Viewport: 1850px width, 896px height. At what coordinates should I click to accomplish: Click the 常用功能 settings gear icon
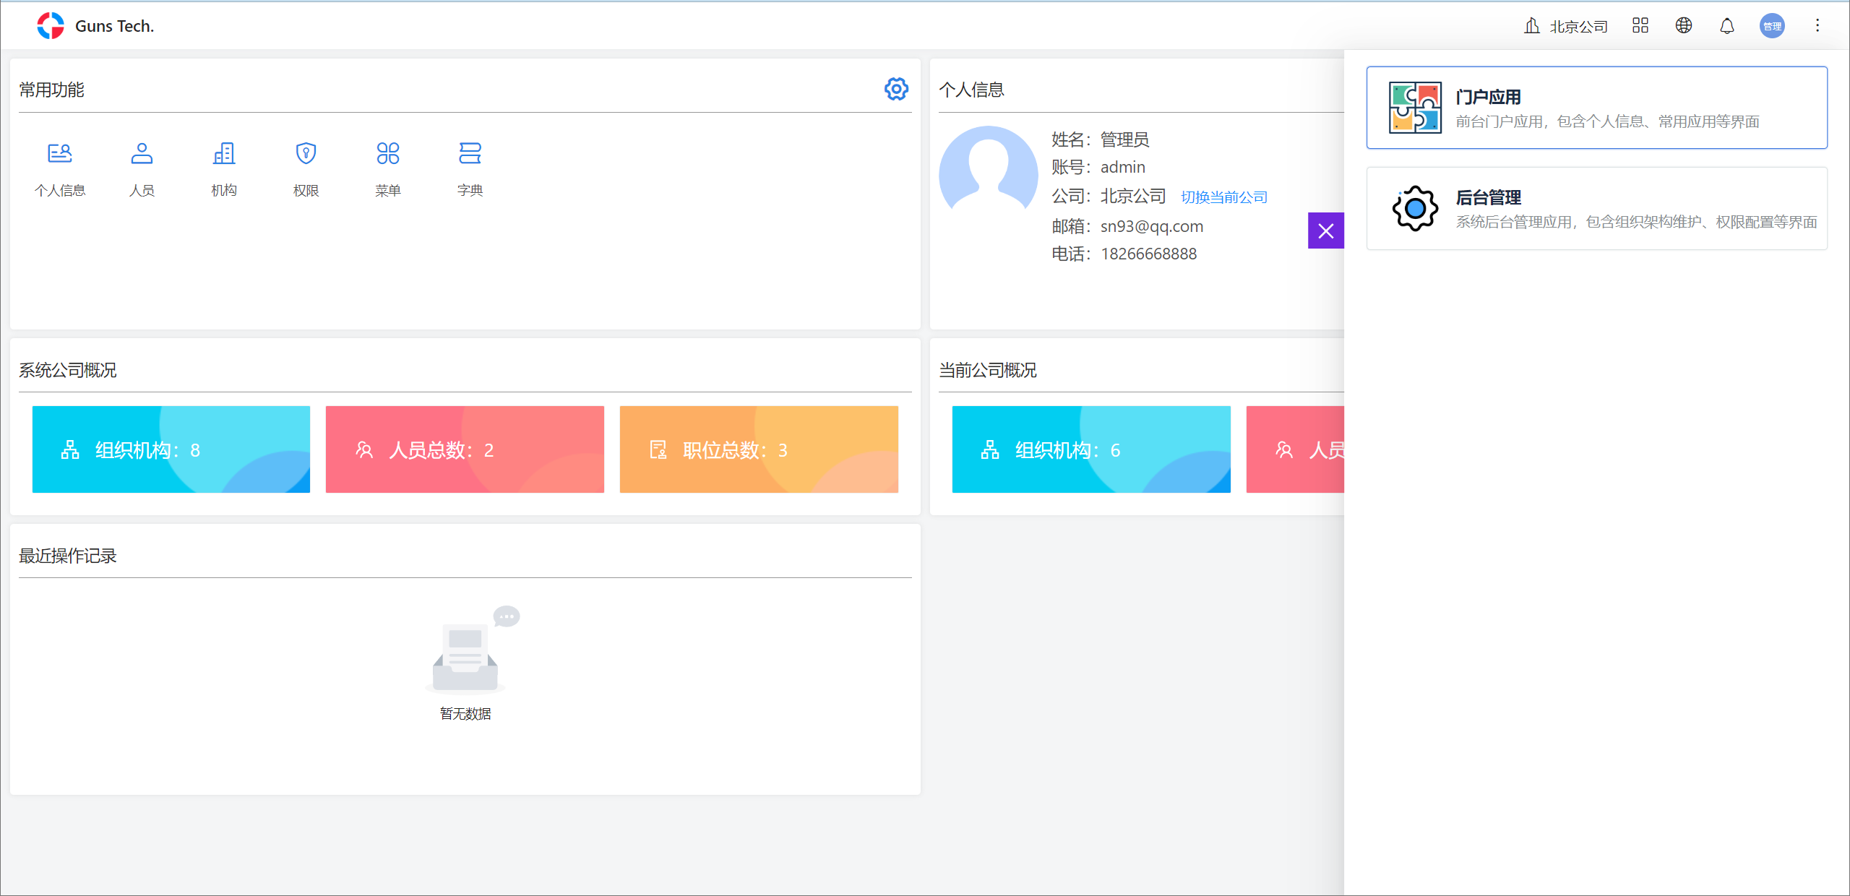coord(896,89)
